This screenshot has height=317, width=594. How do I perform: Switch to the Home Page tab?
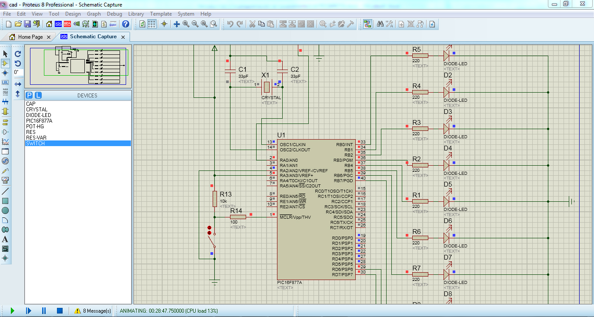(30, 37)
